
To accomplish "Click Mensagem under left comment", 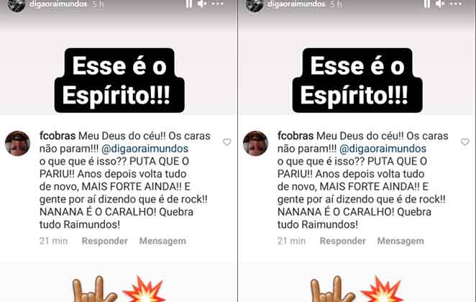I will [x=163, y=241].
